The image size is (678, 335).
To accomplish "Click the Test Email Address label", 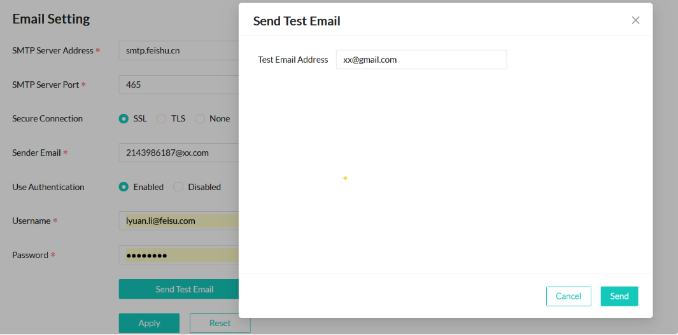I will point(293,60).
